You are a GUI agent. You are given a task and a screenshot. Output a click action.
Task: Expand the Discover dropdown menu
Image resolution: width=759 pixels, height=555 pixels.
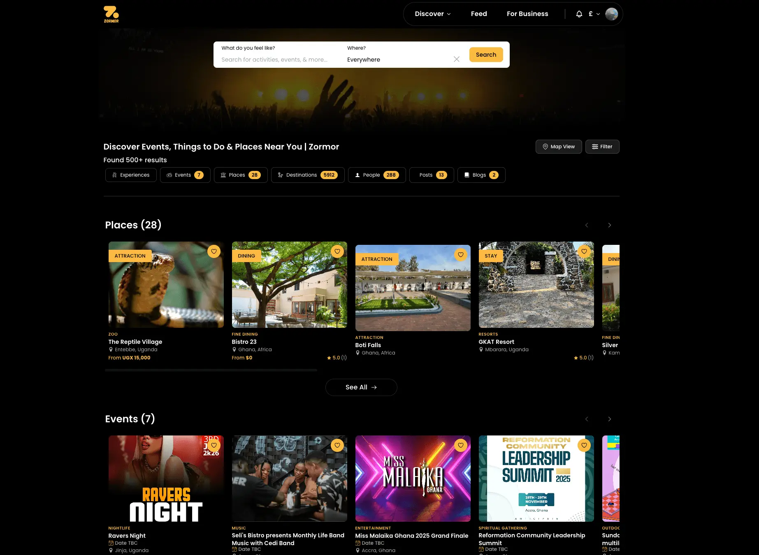point(433,14)
